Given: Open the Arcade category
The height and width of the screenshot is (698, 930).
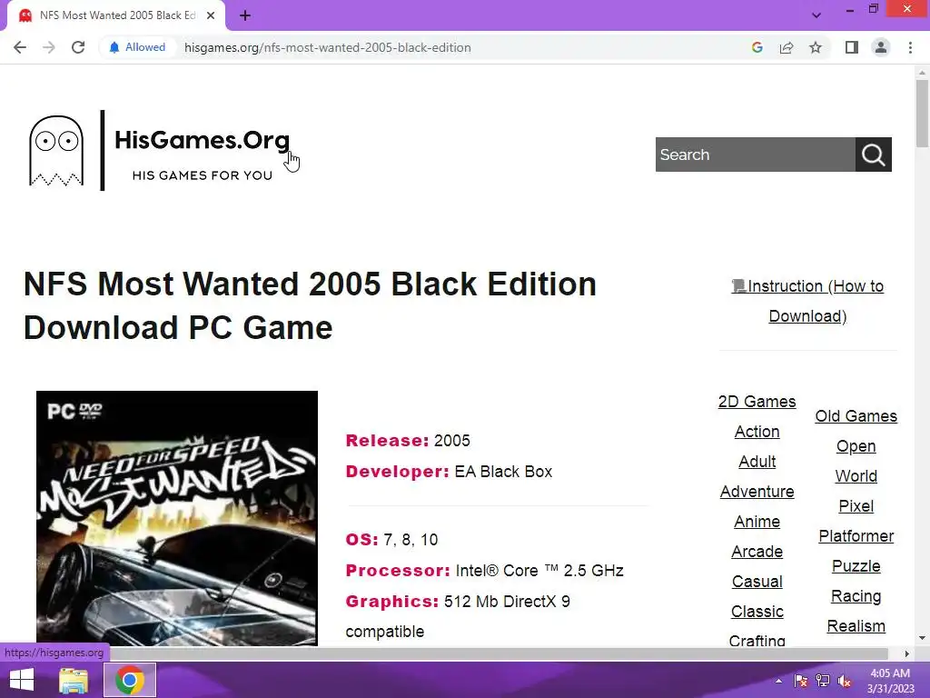Looking at the screenshot, I should [757, 552].
